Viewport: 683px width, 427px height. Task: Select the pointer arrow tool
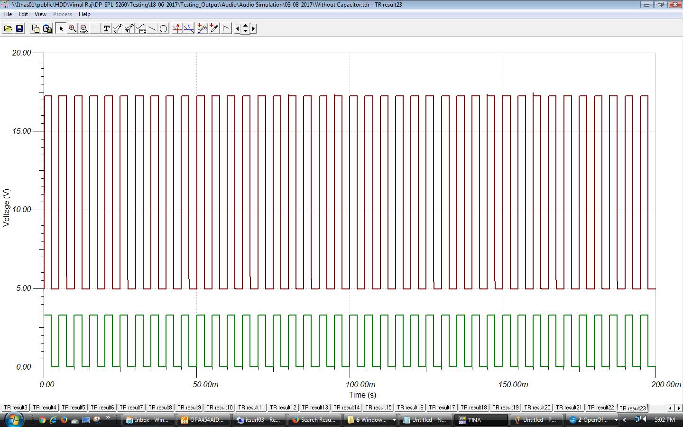[x=61, y=28]
